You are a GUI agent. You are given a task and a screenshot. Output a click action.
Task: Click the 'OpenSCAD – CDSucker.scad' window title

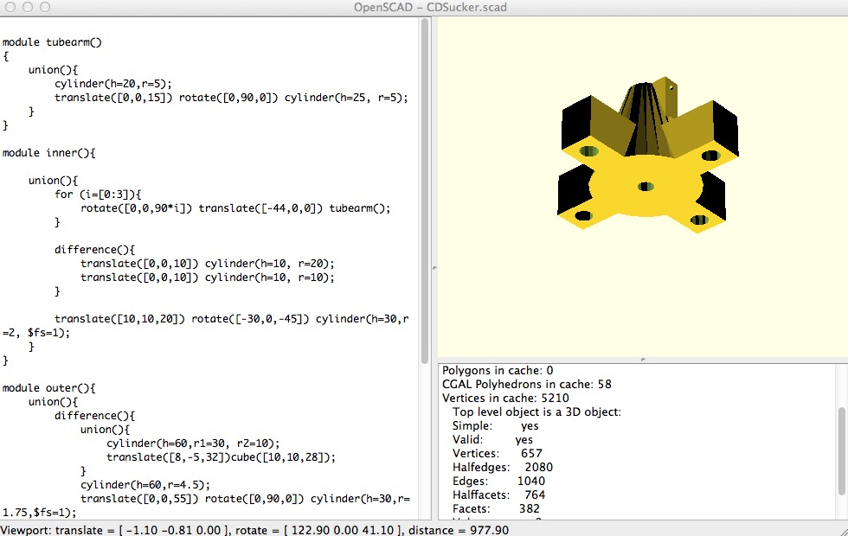431,8
